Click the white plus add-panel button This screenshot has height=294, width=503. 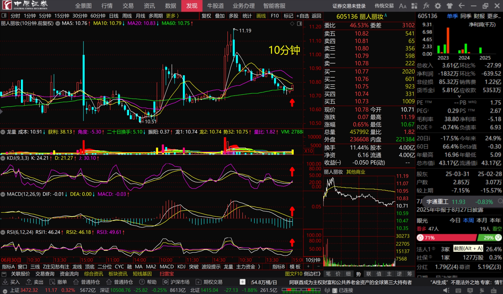pyautogui.click(x=243, y=282)
